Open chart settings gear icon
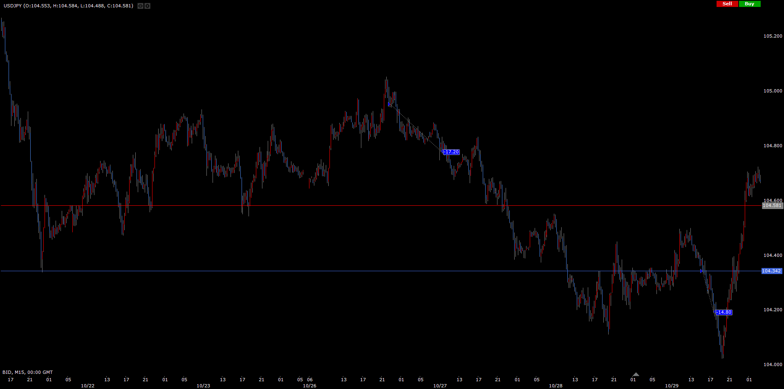Viewport: 784px width, 389px height. tap(148, 6)
